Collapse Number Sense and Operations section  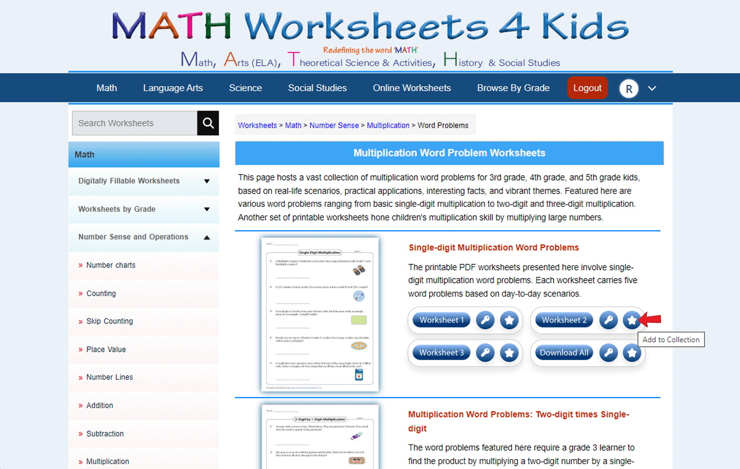[x=144, y=237]
